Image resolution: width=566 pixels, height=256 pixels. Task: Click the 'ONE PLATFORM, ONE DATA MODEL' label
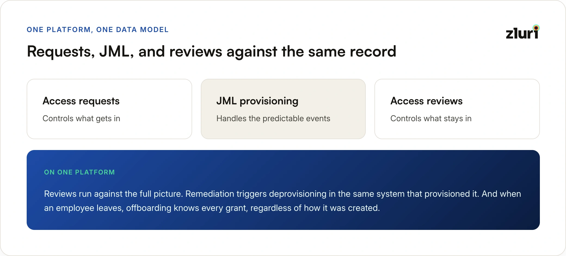(x=98, y=30)
